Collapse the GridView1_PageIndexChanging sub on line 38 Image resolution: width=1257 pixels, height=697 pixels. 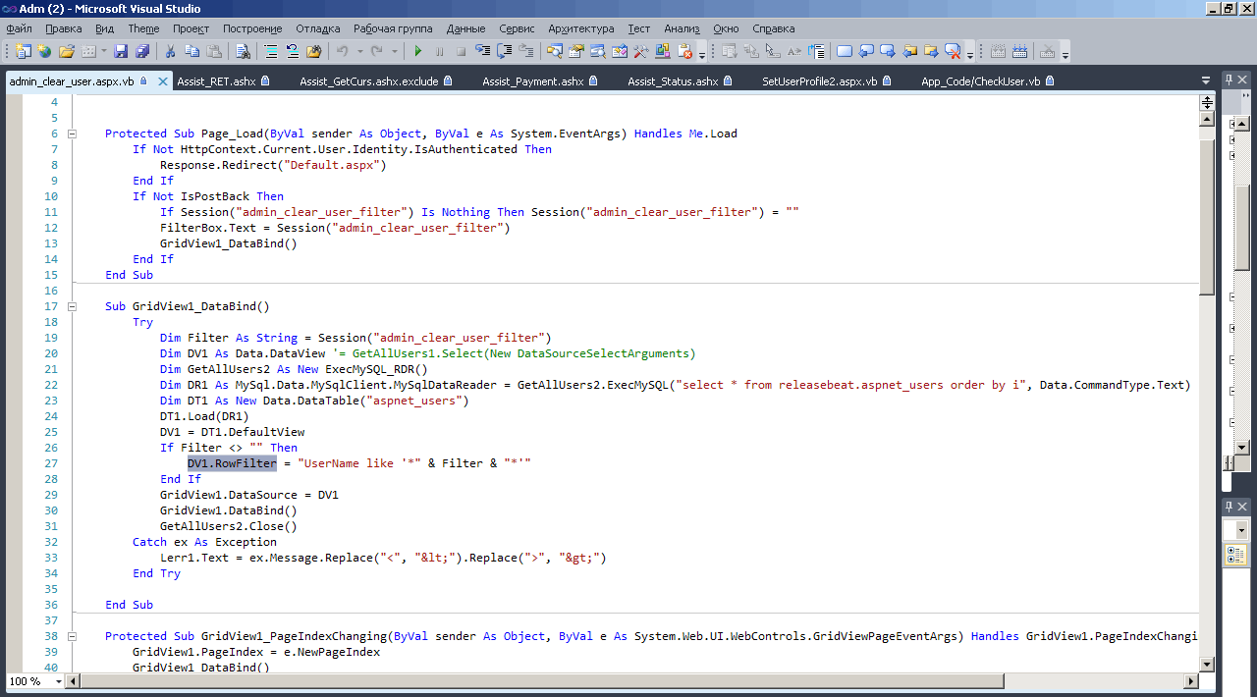72,636
